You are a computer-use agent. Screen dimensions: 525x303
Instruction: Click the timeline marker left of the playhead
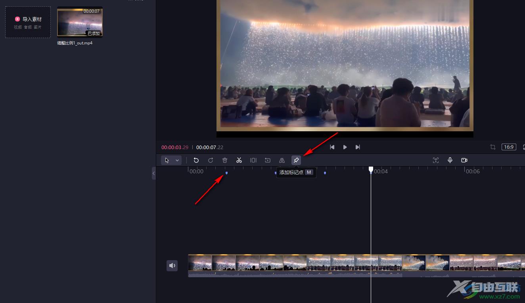pos(325,173)
